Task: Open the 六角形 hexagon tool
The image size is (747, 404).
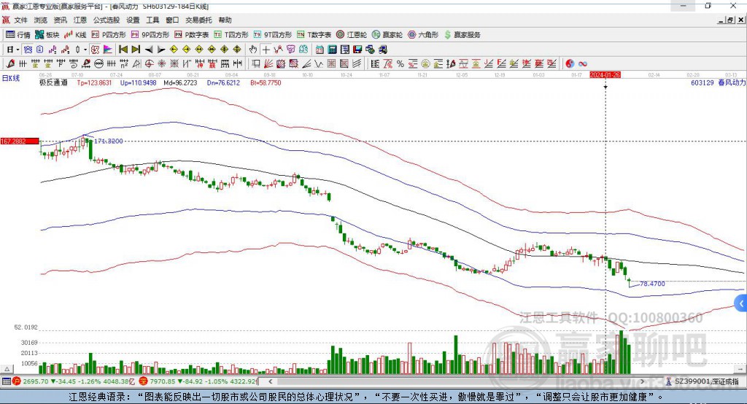Action: click(423, 35)
